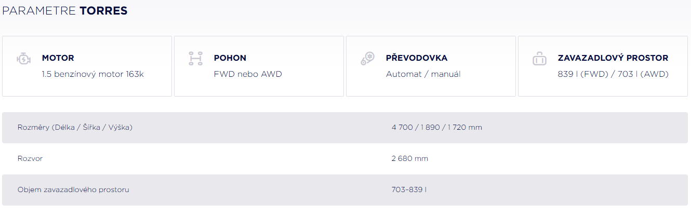Image resolution: width=691 pixels, height=217 pixels.
Task: Click the '703–839 l' volume value
Action: coord(409,189)
